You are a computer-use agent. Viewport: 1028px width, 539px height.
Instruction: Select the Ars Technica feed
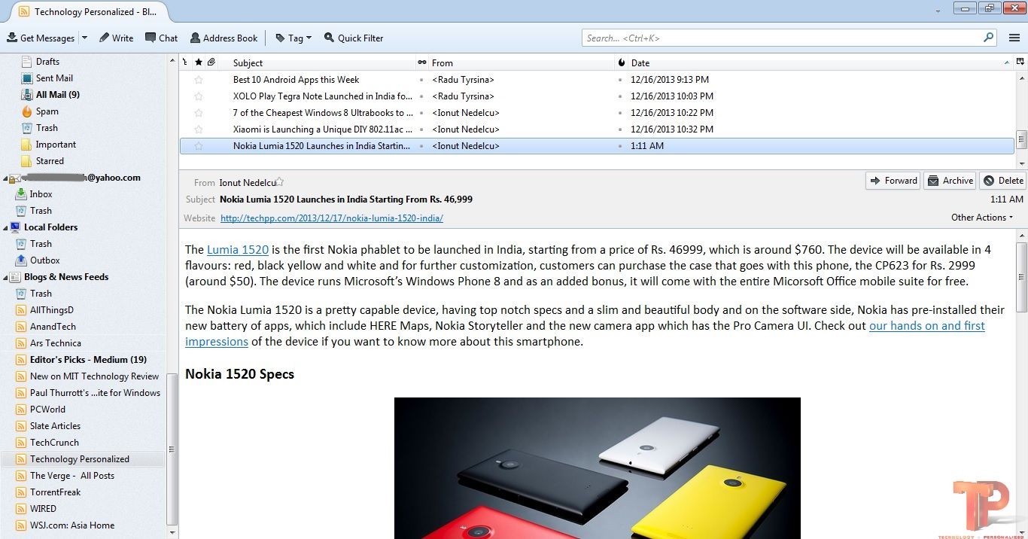coord(55,343)
